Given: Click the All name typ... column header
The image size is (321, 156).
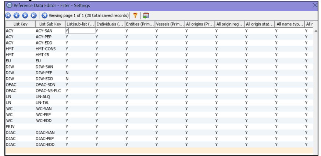Looking at the screenshot, I should point(289,24).
